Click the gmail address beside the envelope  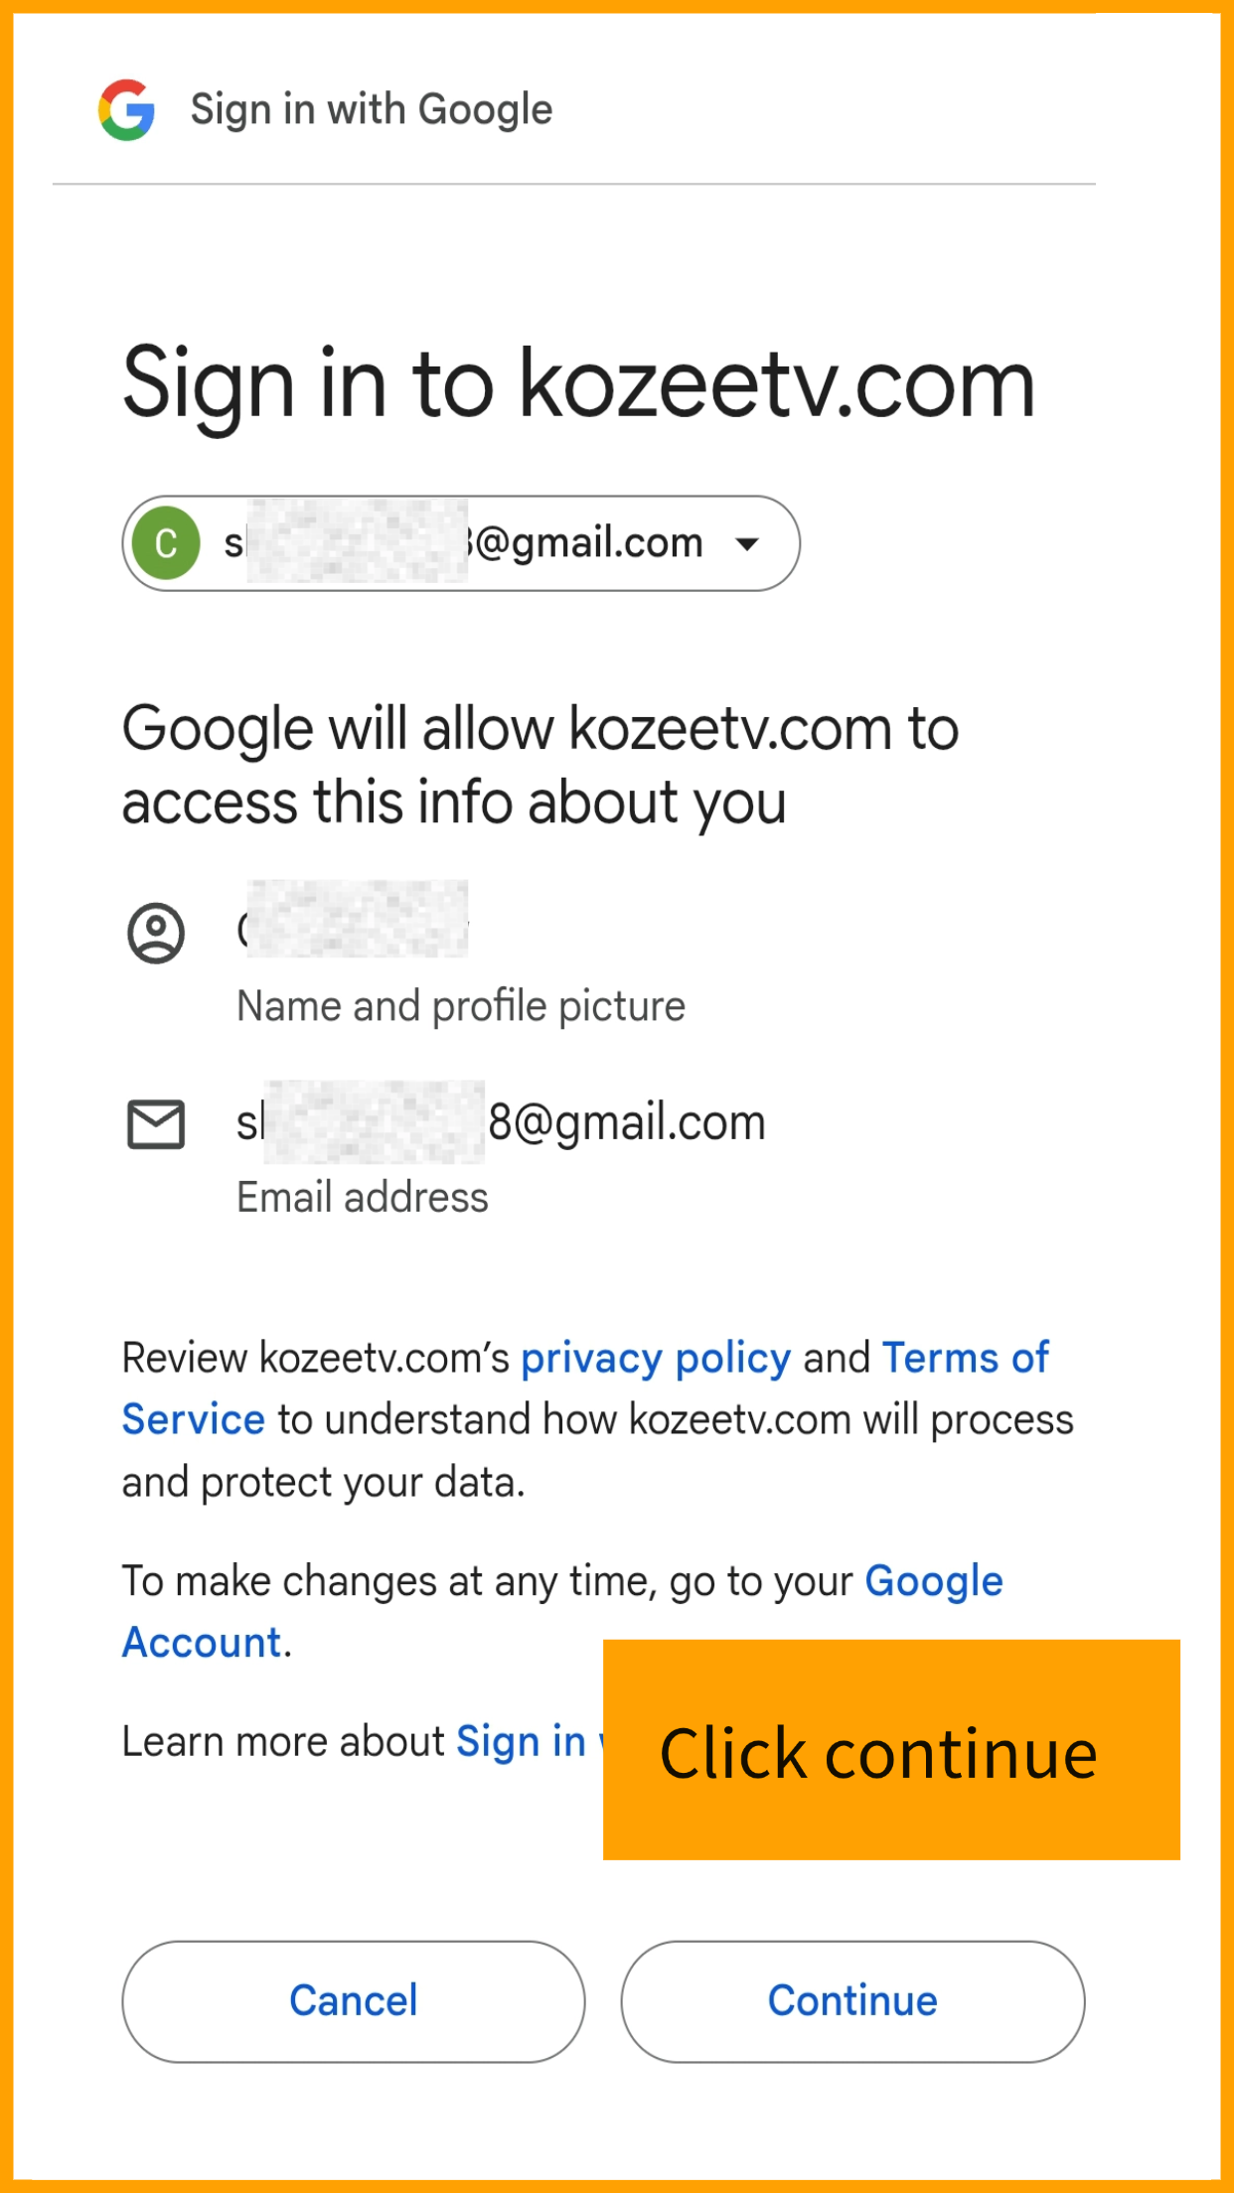[501, 1123]
